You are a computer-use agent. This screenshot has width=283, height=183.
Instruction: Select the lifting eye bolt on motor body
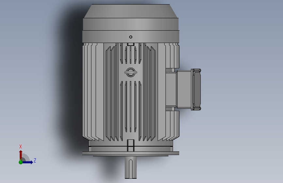click(x=131, y=72)
